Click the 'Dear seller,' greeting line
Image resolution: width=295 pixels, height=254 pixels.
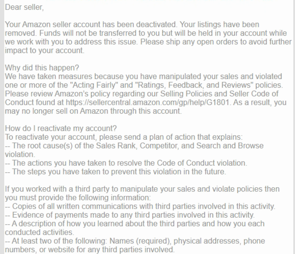click(x=24, y=7)
